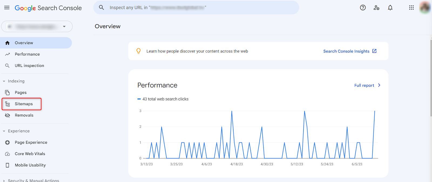The width and height of the screenshot is (432, 182).
Task: Open the account profile avatar
Action: coord(425,8)
